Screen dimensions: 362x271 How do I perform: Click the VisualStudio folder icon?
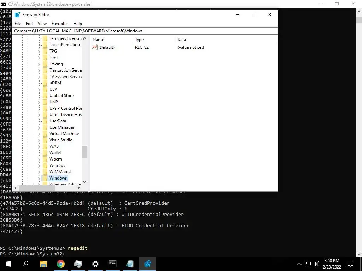[x=45, y=140]
